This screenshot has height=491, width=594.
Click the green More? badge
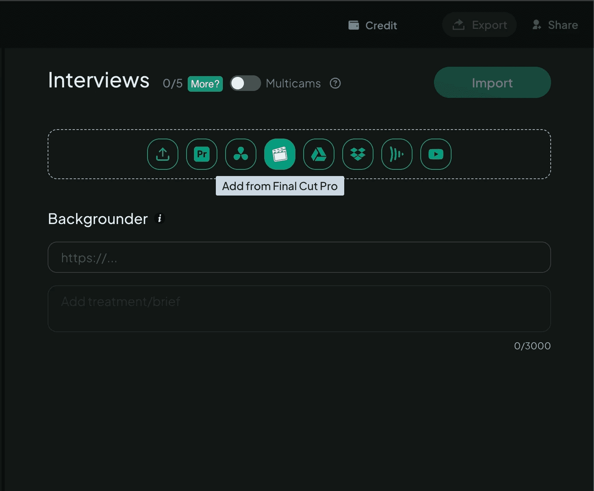(x=205, y=84)
